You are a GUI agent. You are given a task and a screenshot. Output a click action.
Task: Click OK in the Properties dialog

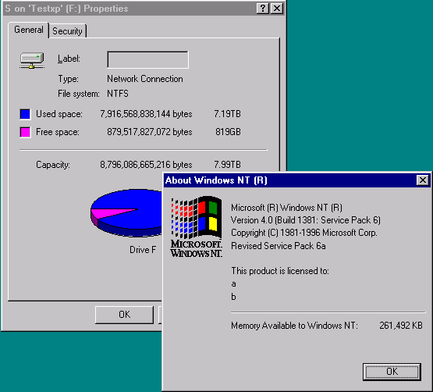pyautogui.click(x=124, y=315)
